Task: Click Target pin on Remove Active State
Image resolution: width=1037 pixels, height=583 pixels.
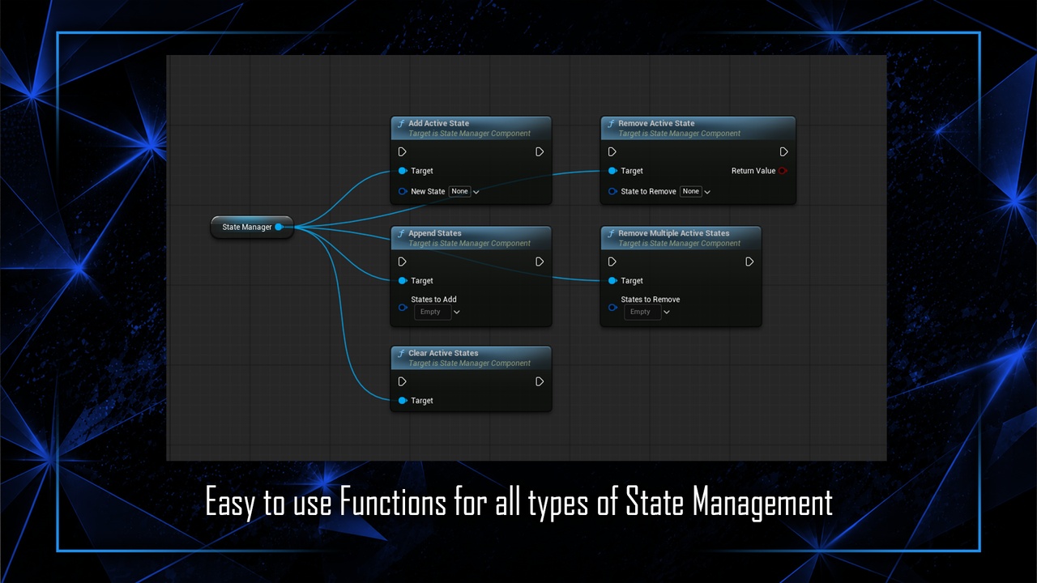Action: pyautogui.click(x=612, y=171)
